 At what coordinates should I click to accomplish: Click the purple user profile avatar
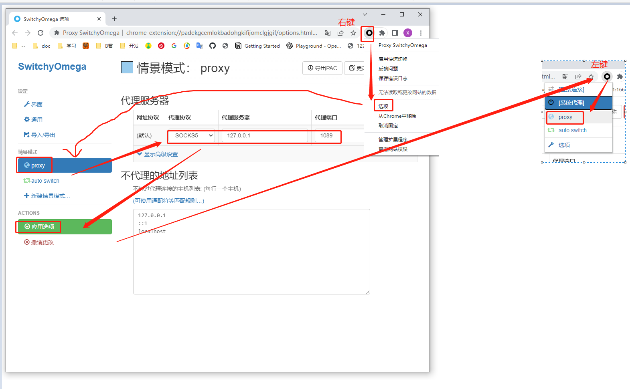(408, 33)
